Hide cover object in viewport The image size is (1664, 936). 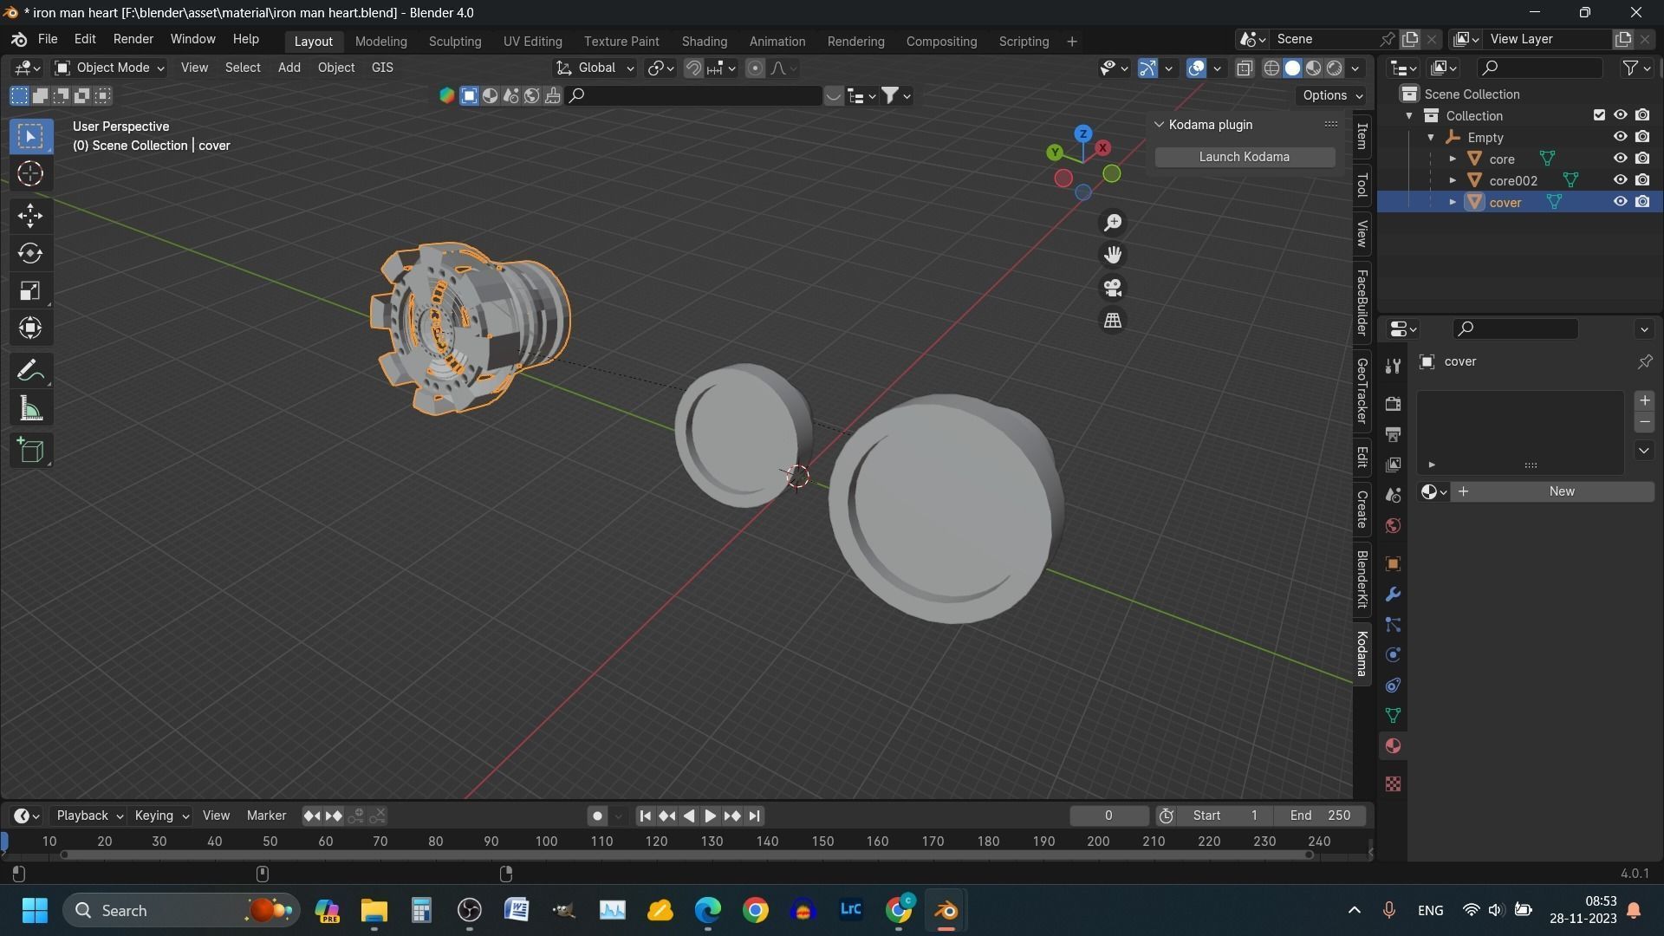(1620, 202)
